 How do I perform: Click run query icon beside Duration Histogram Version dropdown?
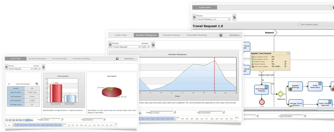[153, 45]
